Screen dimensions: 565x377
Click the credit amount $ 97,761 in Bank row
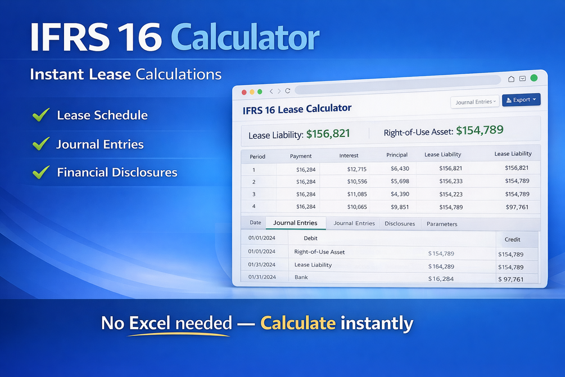(510, 279)
